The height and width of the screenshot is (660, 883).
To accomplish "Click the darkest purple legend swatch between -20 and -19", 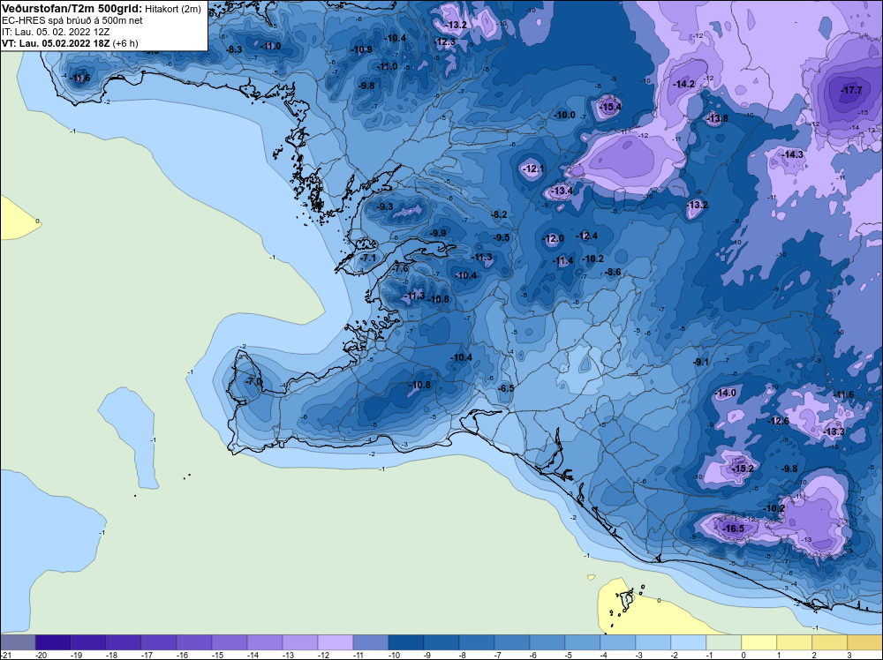I will (x=53, y=642).
